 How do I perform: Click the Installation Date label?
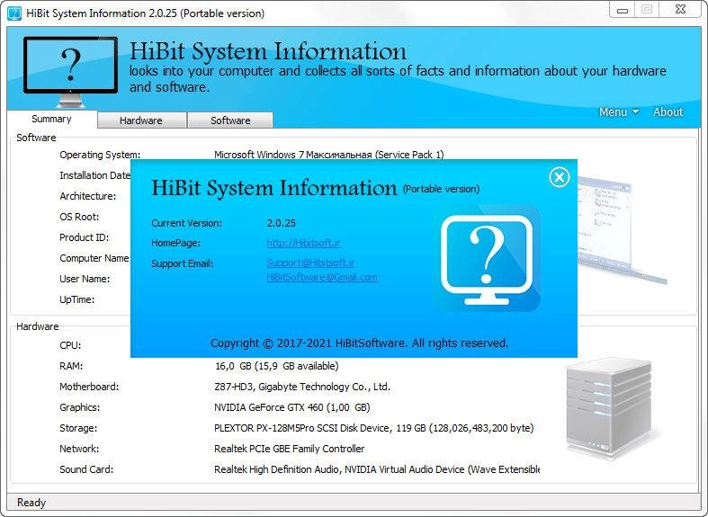coord(94,175)
